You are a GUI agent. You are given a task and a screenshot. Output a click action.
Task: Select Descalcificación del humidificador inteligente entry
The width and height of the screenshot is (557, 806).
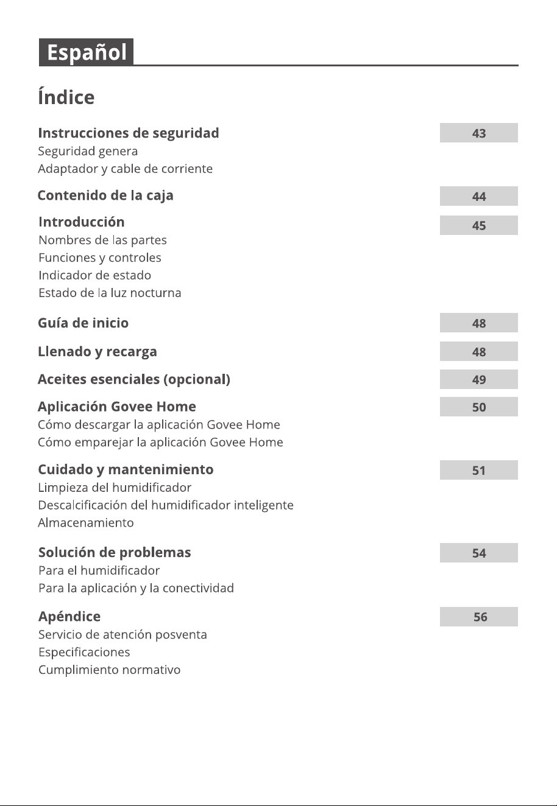[166, 505]
